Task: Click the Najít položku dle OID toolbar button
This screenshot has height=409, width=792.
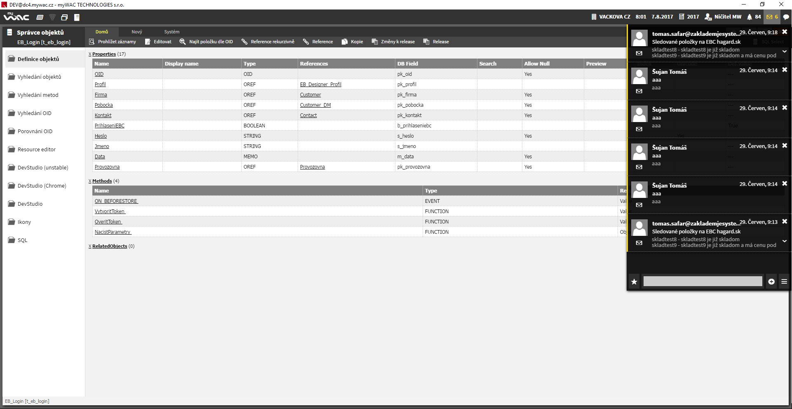Action: pyautogui.click(x=207, y=42)
